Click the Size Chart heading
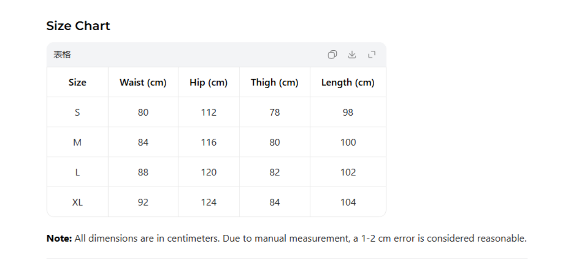 78,26
